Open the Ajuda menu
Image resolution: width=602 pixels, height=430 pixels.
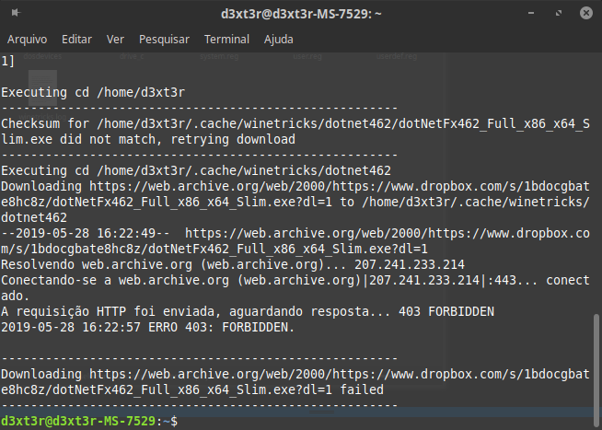[279, 40]
